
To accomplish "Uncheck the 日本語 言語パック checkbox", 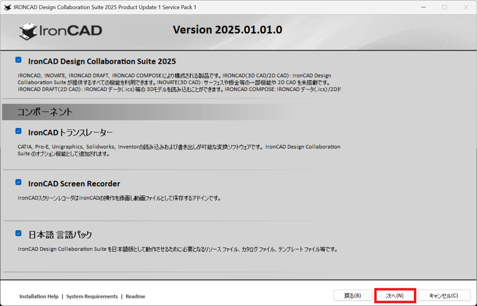I will click(x=19, y=233).
